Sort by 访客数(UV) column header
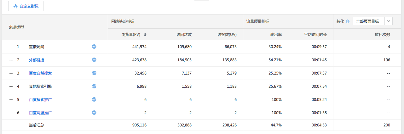The width and height of the screenshot is (404, 134). pos(227,35)
